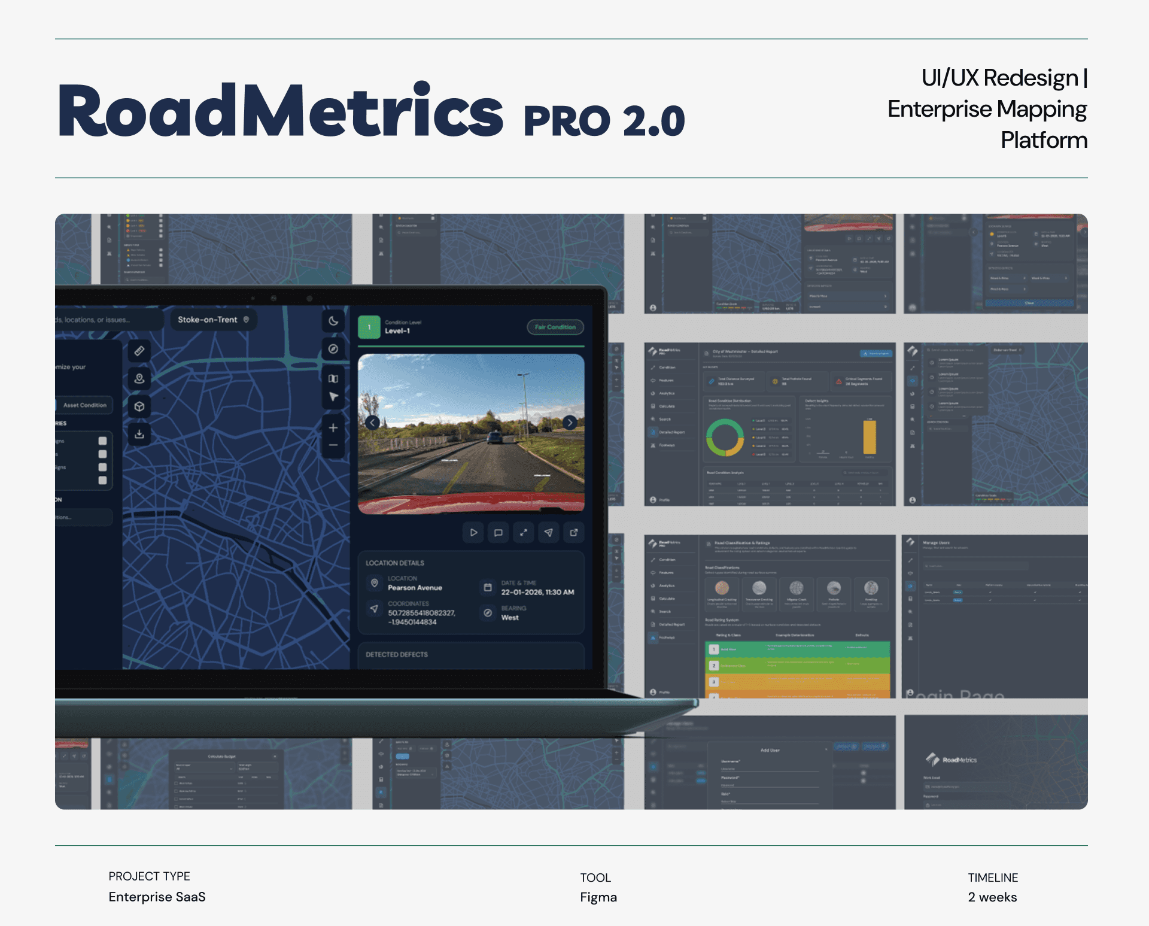The height and width of the screenshot is (926, 1149).
Task: Zoom out with the minus button
Action: point(333,445)
